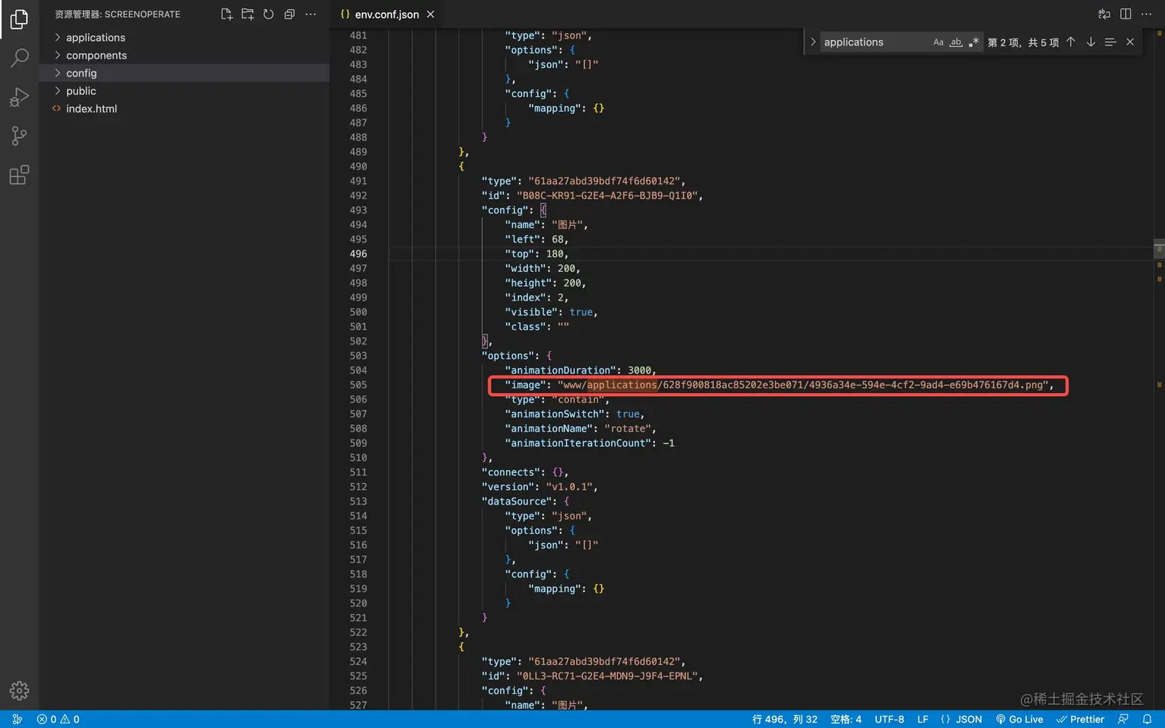Start Go Live server

click(x=1019, y=719)
